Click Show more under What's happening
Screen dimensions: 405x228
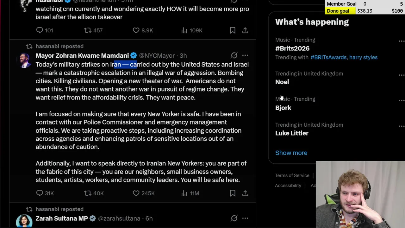(291, 153)
